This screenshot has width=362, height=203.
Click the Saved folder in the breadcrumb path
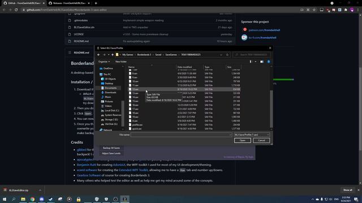pyautogui.click(x=158, y=55)
